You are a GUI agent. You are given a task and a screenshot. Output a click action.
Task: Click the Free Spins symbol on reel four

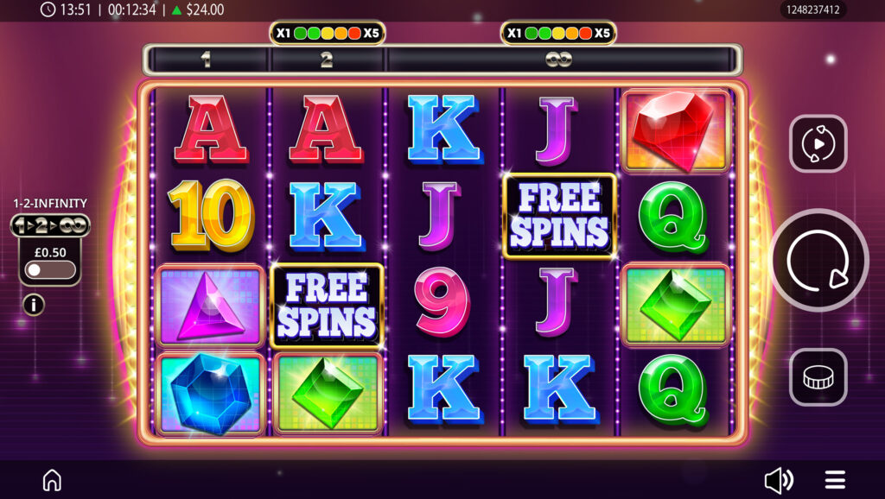[x=559, y=217]
